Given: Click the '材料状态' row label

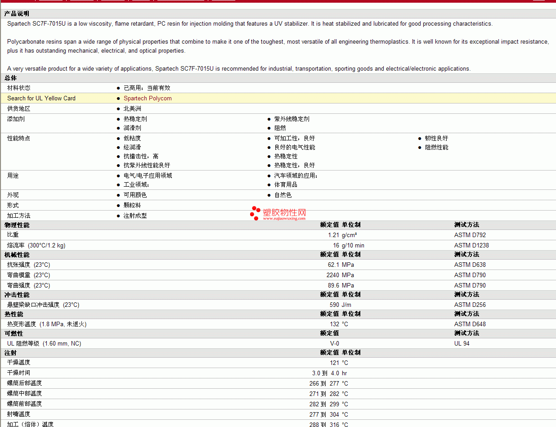Looking at the screenshot, I should (19, 88).
